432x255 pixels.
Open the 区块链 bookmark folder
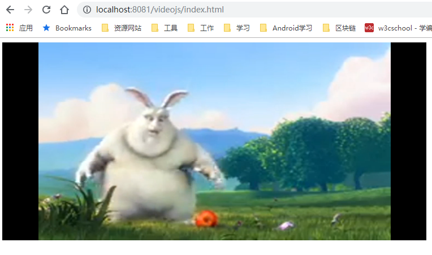[339, 28]
